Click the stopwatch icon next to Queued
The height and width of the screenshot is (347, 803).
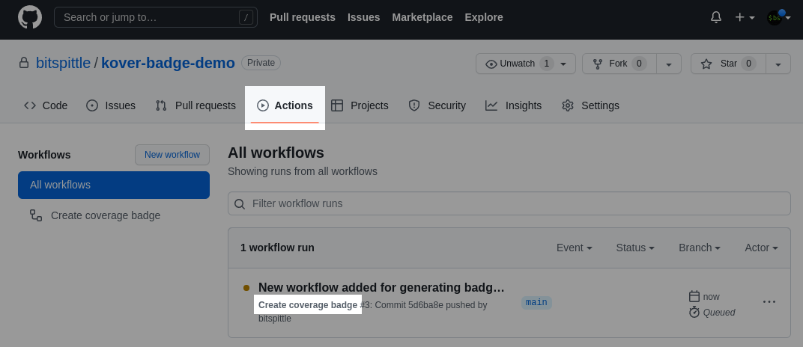click(694, 313)
